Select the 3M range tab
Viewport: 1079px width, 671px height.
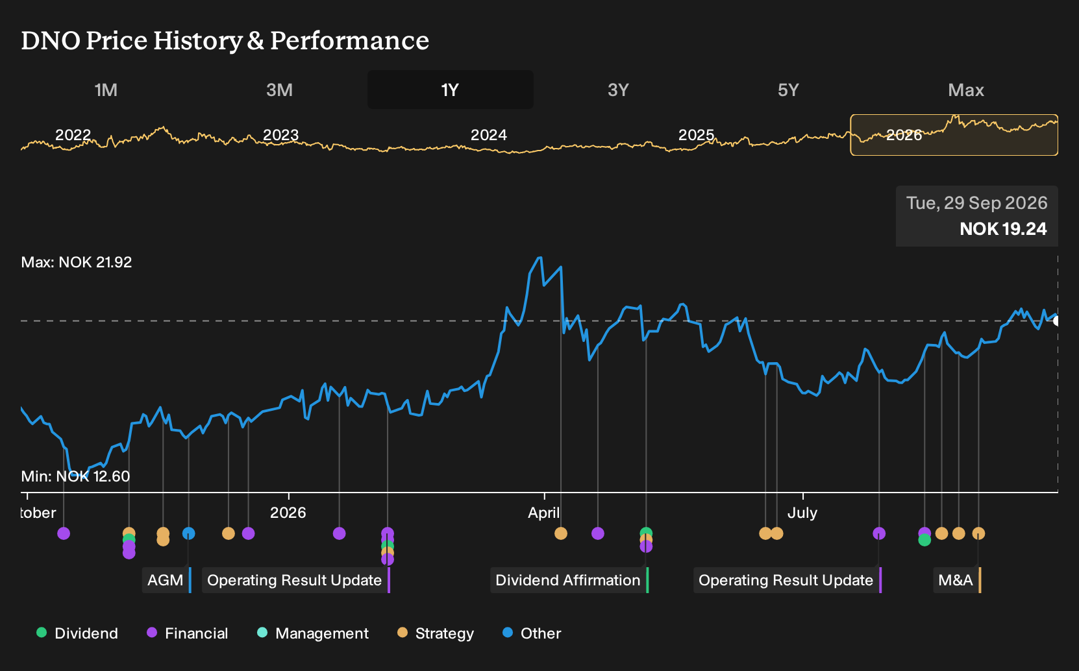pyautogui.click(x=279, y=90)
